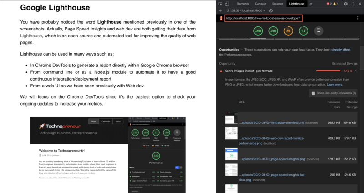Click the Google Lighthouse article heading
Image resolution: width=364 pixels, height=193 pixels.
[55, 7]
